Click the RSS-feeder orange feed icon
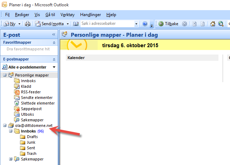230x165 pixels. [17, 92]
